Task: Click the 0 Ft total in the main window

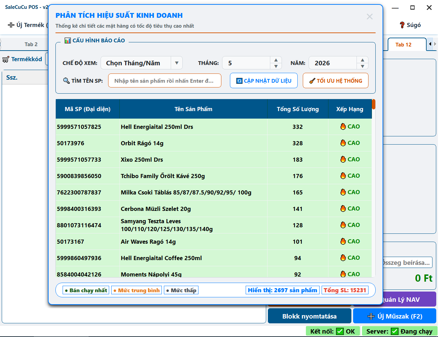Action: [x=424, y=278]
